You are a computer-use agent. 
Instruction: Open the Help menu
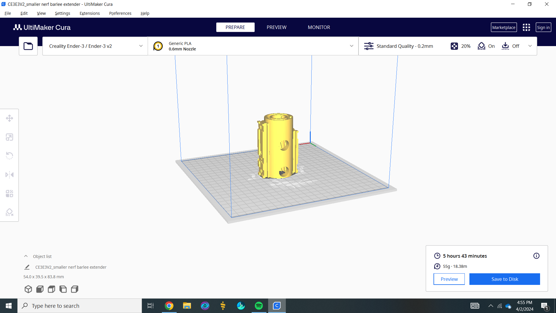coord(145,13)
